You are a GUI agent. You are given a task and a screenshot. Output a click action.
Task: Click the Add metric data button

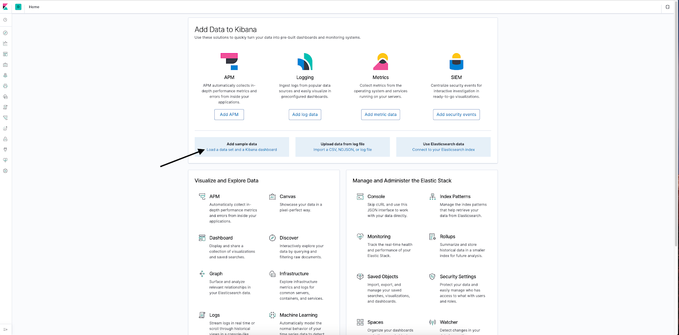coord(381,115)
